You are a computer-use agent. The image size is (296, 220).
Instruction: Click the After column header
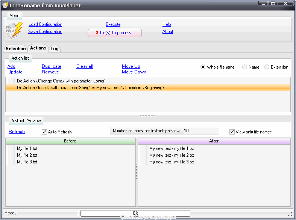[214, 141]
